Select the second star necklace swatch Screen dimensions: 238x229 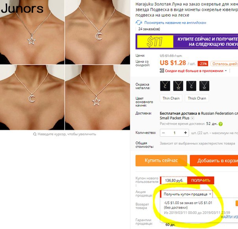[x=178, y=86]
